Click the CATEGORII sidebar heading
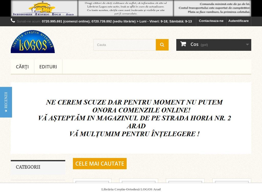Screen dimensions: 262x196 tap(28, 167)
